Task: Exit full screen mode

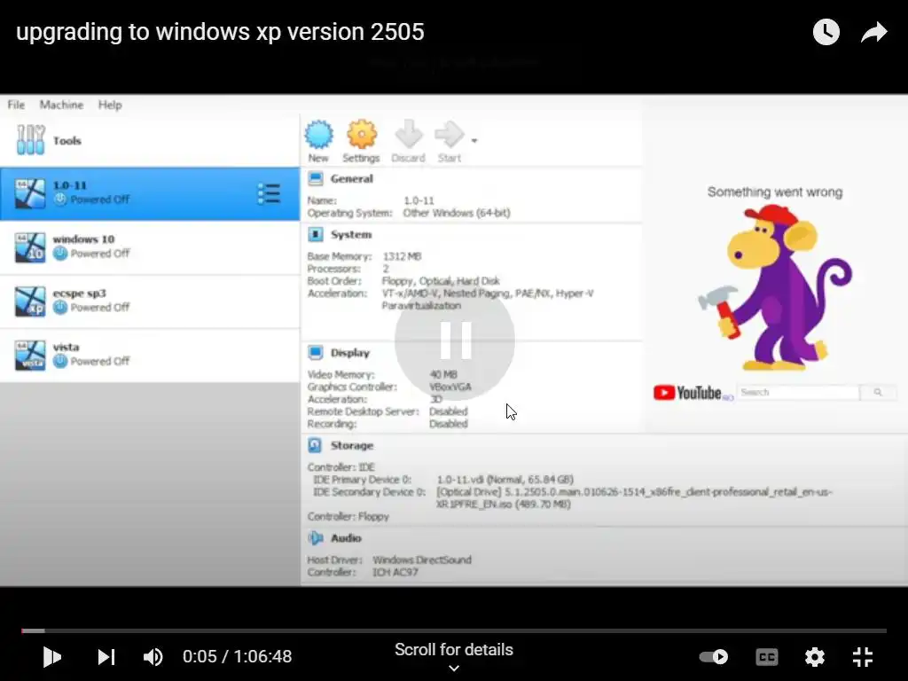Action: click(x=863, y=657)
